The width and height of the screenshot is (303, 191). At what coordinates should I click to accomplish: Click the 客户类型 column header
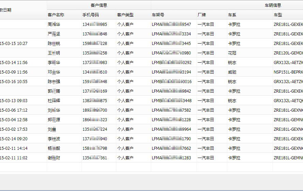125,15
